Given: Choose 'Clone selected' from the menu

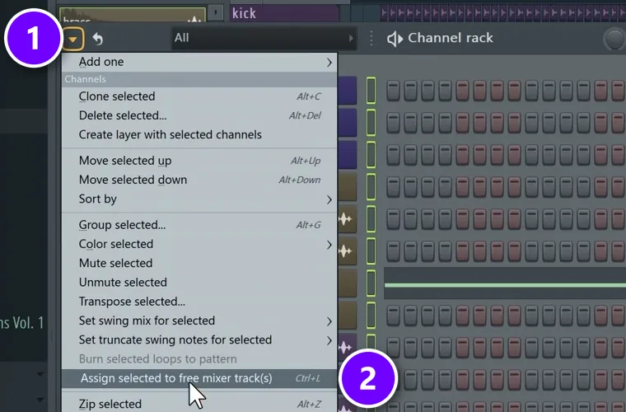Looking at the screenshot, I should coord(199,96).
